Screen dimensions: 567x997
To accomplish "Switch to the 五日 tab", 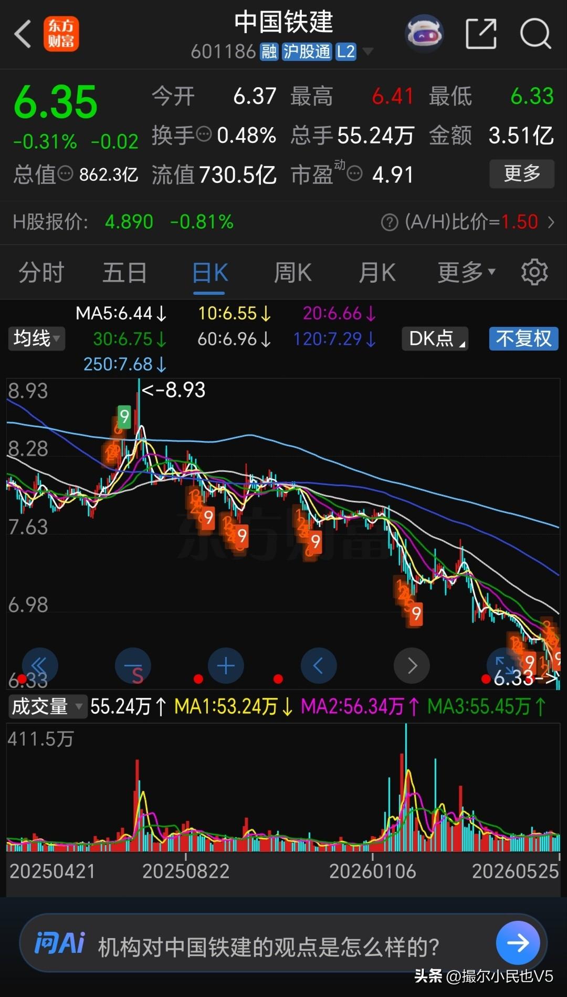I will point(124,273).
